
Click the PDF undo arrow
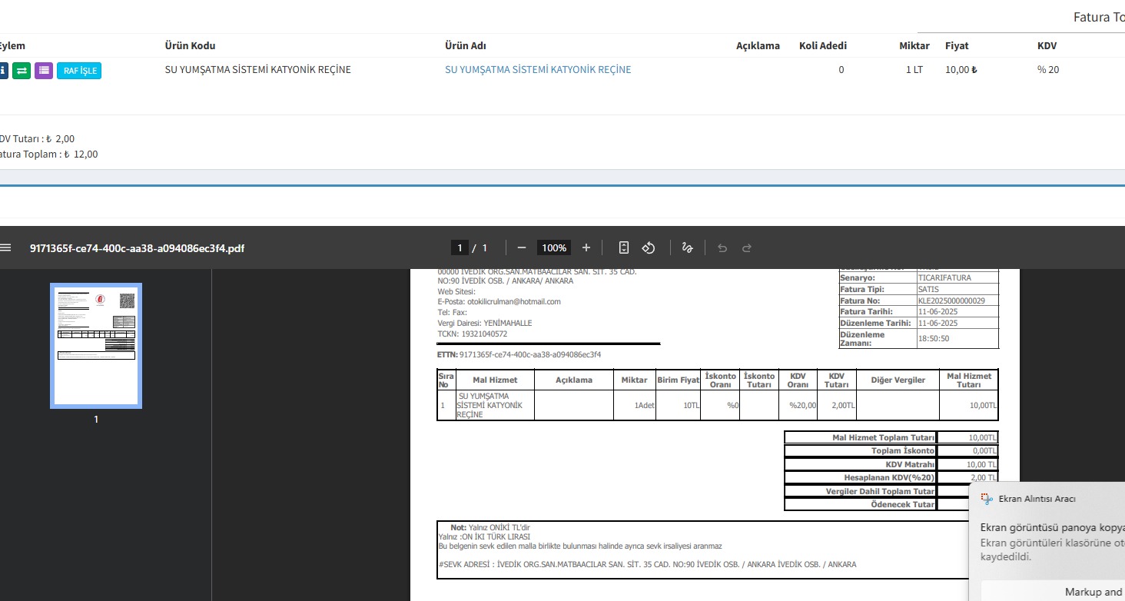click(722, 247)
